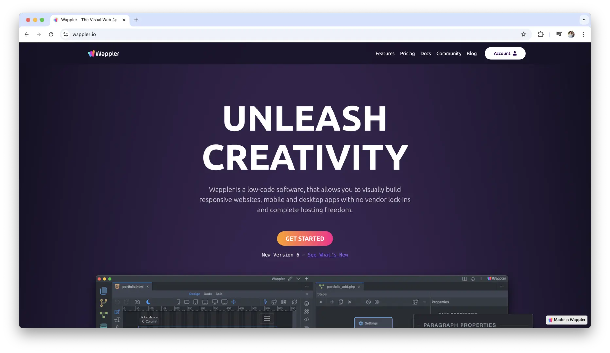
Task: Add a step with the Steps plus icon
Action: point(332,302)
